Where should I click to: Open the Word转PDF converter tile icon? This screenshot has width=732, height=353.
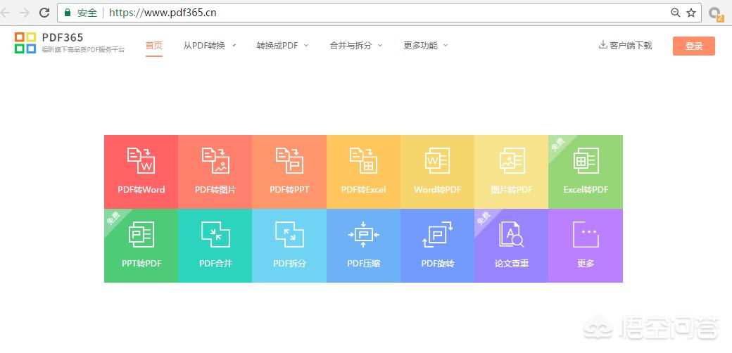[437, 160]
